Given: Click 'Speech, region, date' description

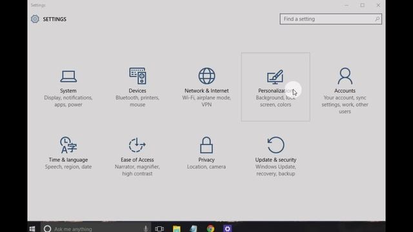Looking at the screenshot, I should pos(68,167).
